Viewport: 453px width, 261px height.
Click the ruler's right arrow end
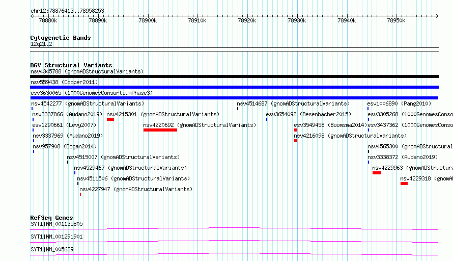(x=437, y=16)
